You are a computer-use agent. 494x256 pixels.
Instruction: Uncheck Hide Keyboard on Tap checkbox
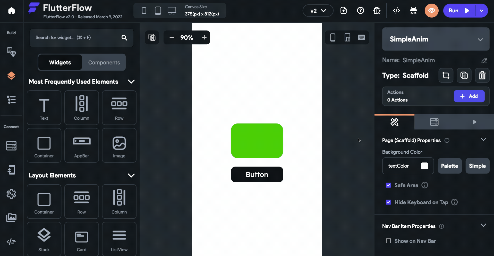tap(388, 202)
